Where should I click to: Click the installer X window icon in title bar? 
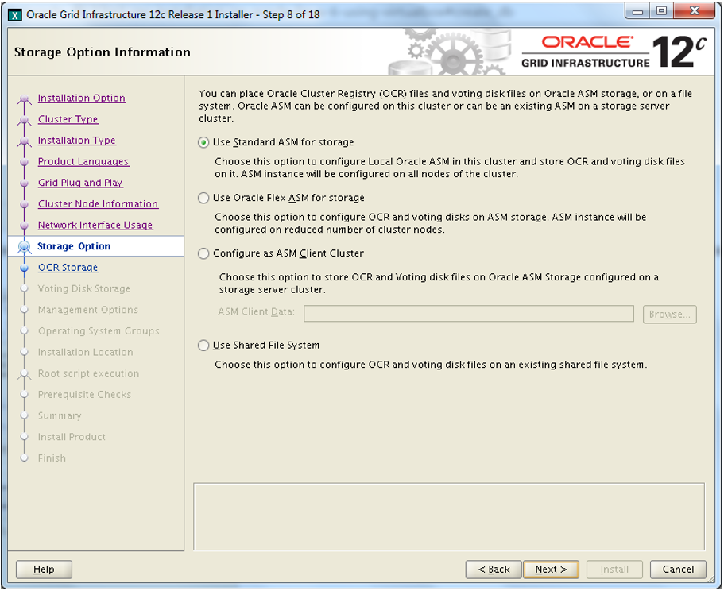[x=15, y=15]
